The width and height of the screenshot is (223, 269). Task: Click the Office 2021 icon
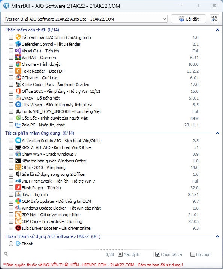(18, 91)
